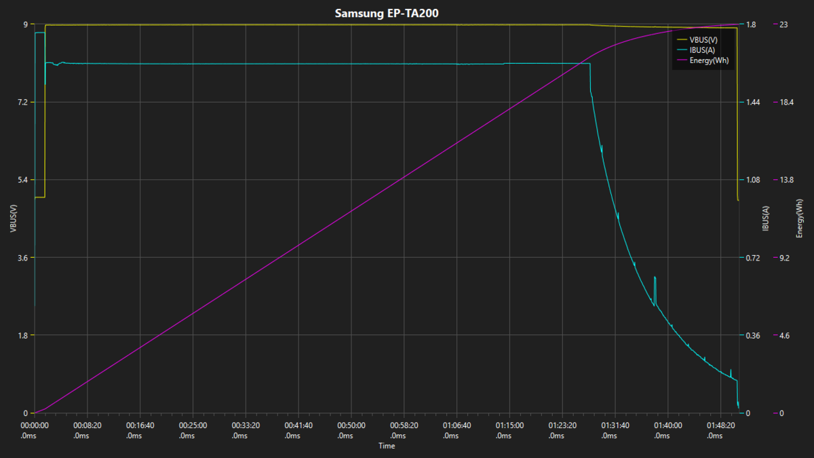Click the 9.2 tick on Energy axis
Viewport: 814px width, 458px height.
pos(784,258)
